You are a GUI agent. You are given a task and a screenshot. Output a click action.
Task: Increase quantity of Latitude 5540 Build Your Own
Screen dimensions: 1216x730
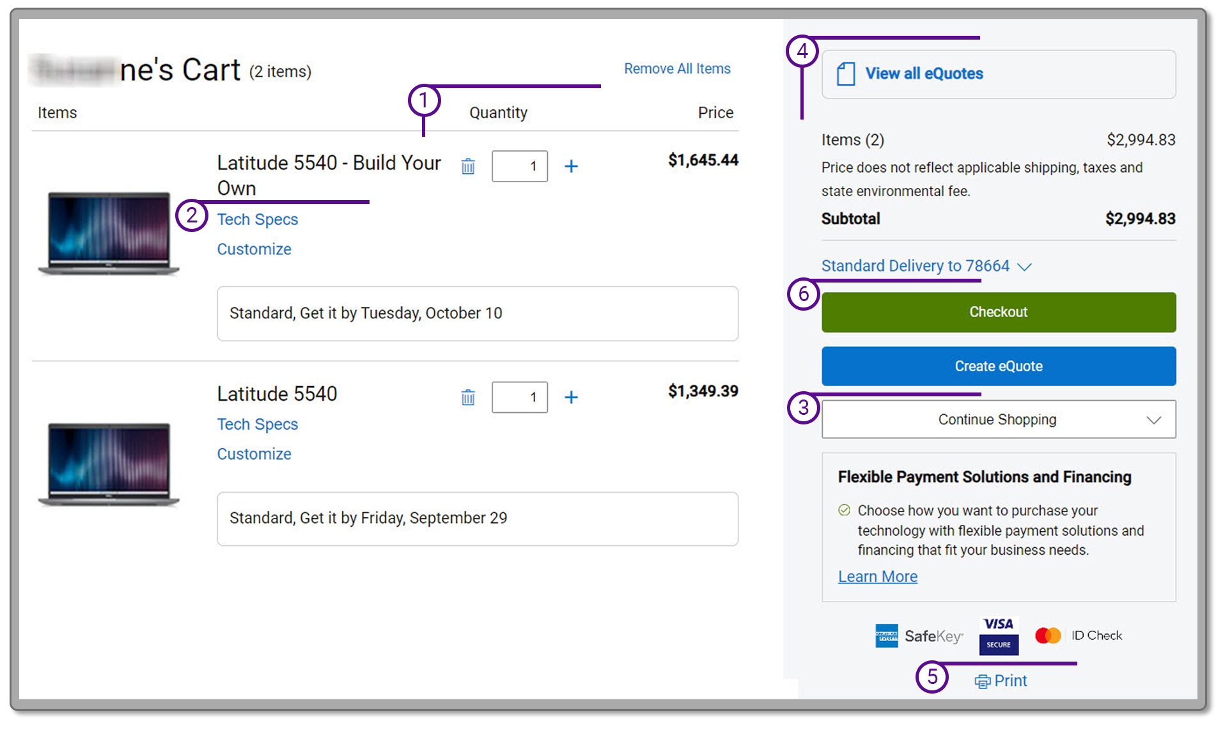pos(571,166)
